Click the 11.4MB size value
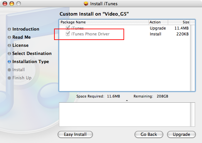 click(181, 28)
